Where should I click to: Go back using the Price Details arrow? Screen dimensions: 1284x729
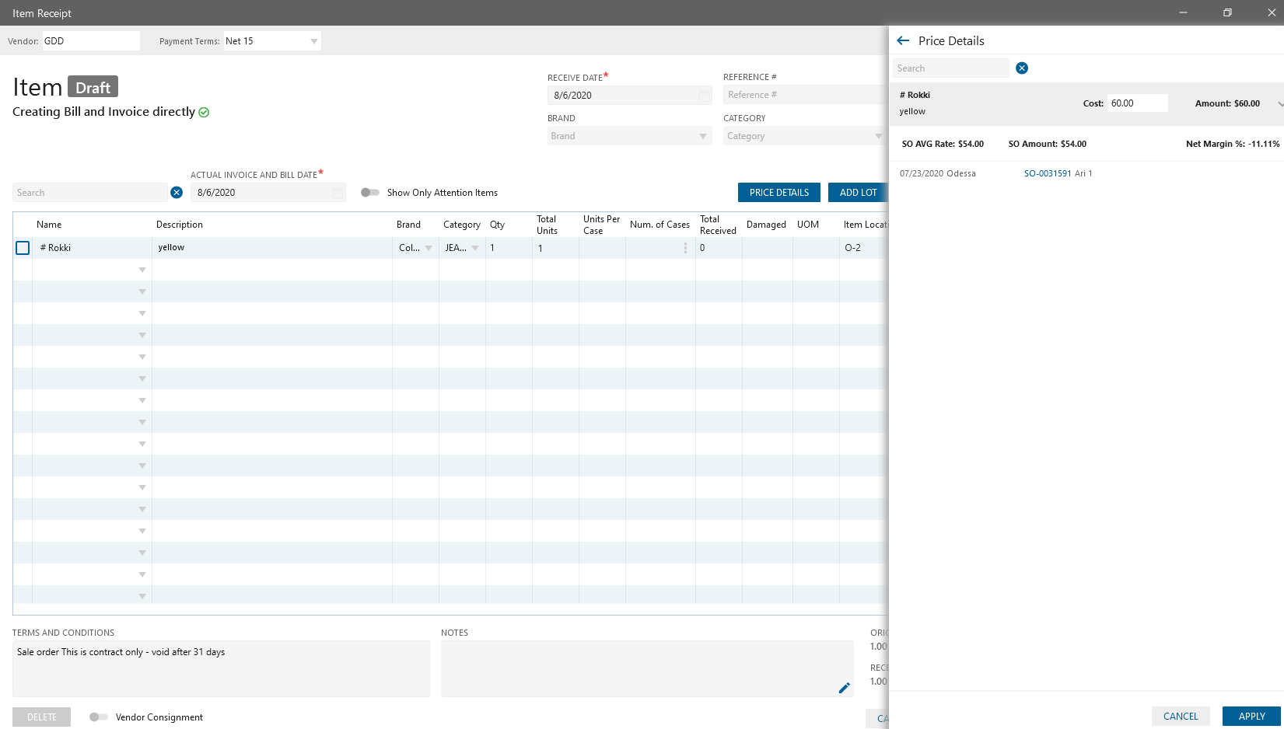(903, 40)
